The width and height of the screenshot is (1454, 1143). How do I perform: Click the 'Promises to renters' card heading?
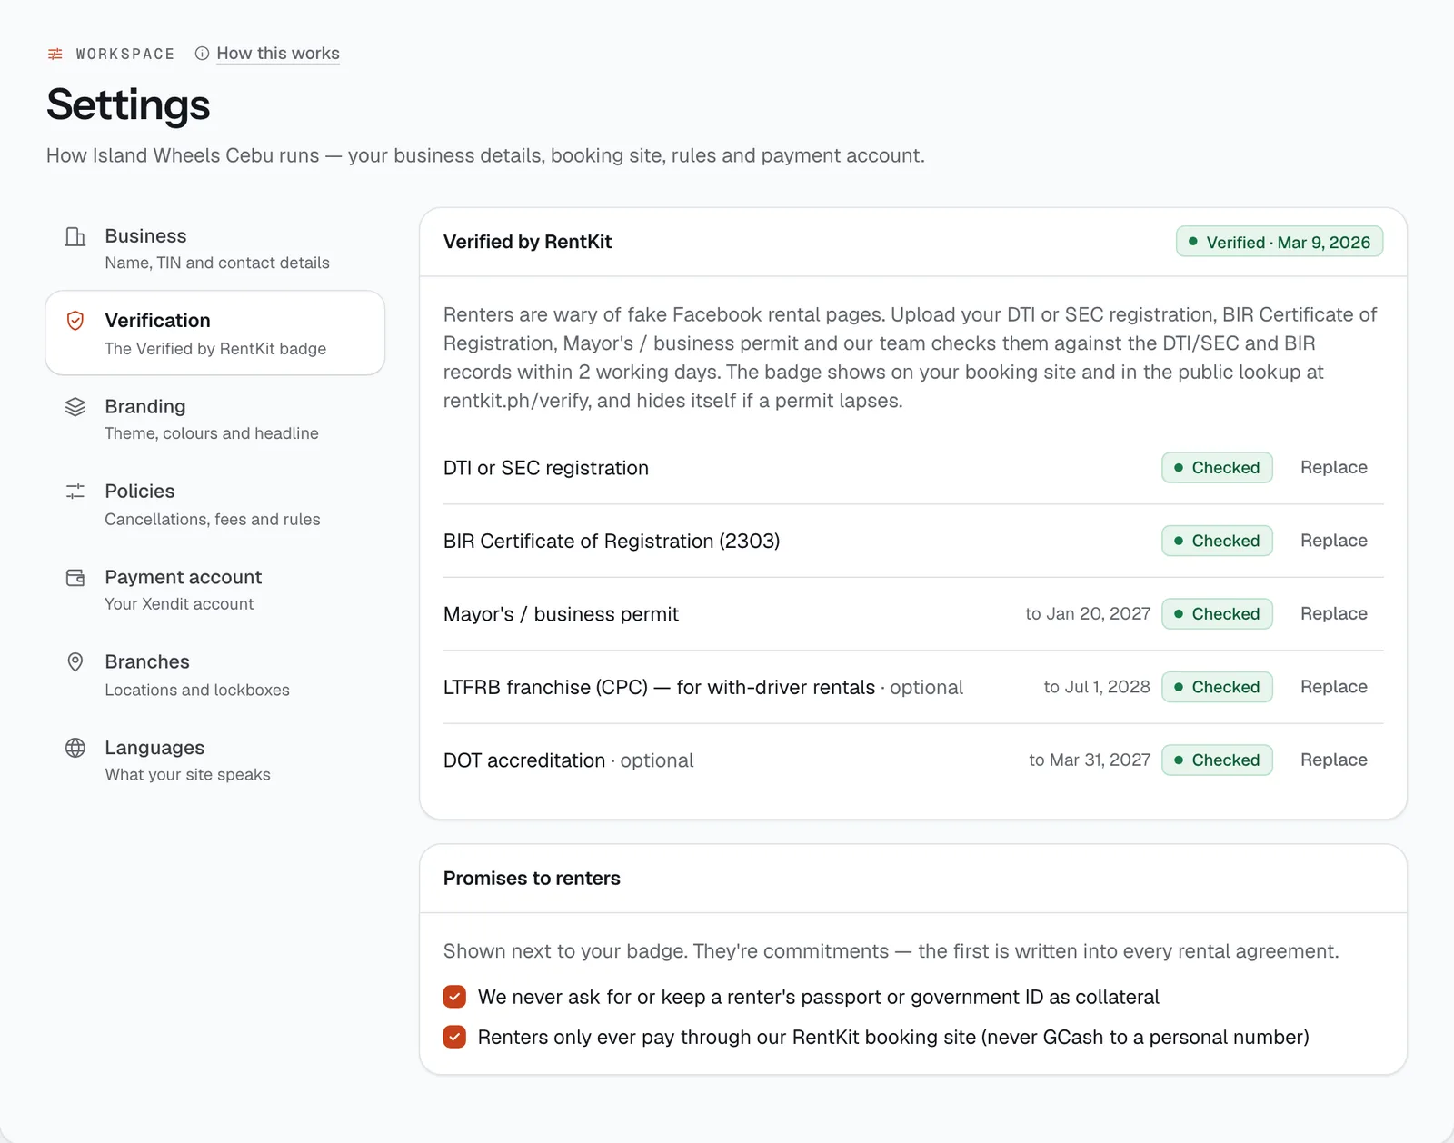[532, 878]
